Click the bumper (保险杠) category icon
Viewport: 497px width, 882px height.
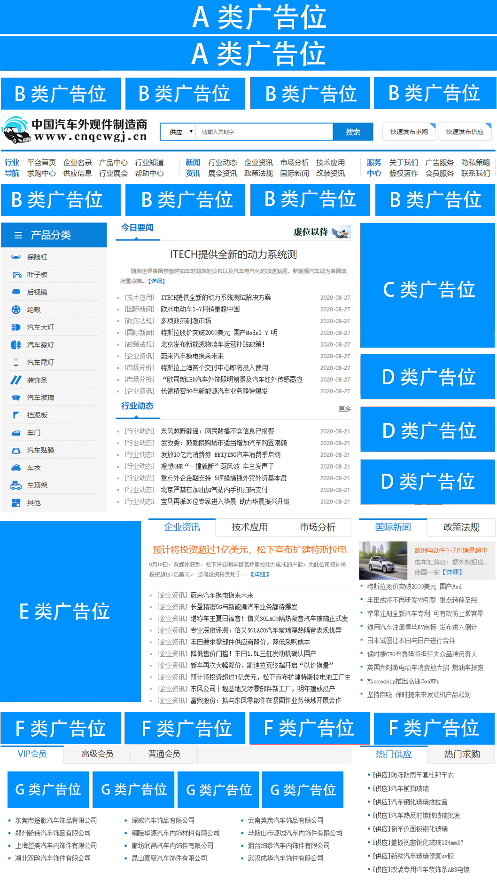click(16, 257)
